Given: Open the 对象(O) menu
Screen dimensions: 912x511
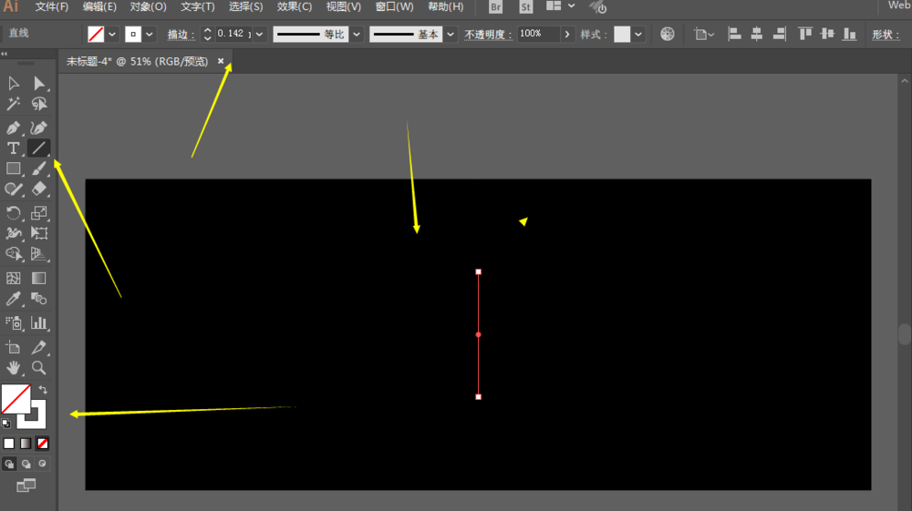Looking at the screenshot, I should pos(148,7).
